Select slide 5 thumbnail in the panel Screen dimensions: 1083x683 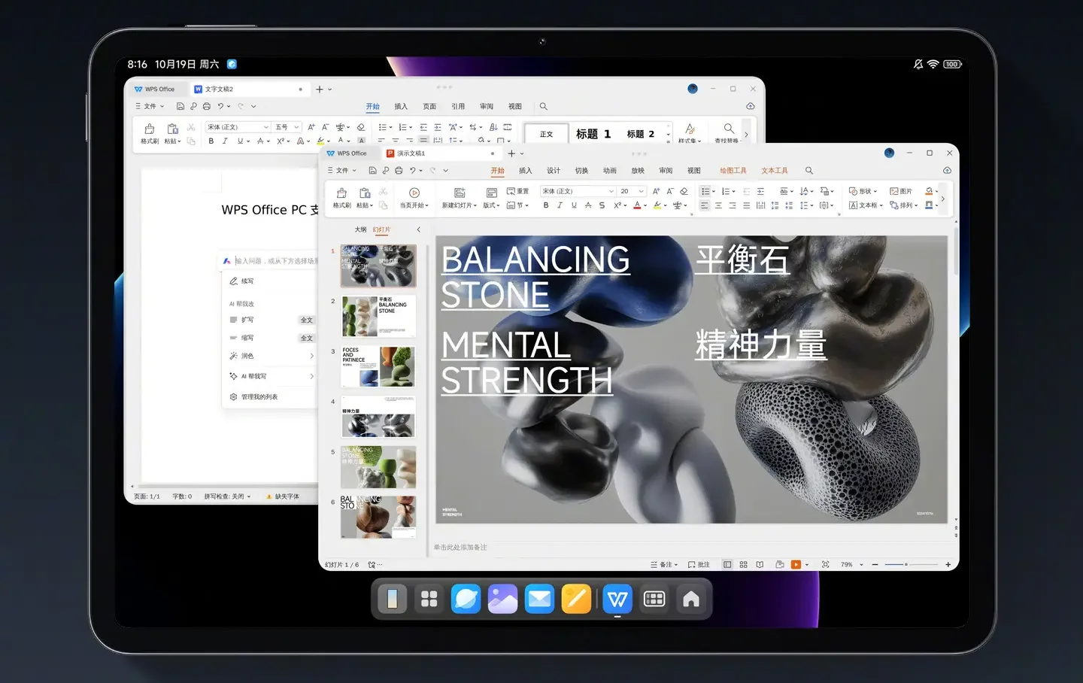(378, 467)
